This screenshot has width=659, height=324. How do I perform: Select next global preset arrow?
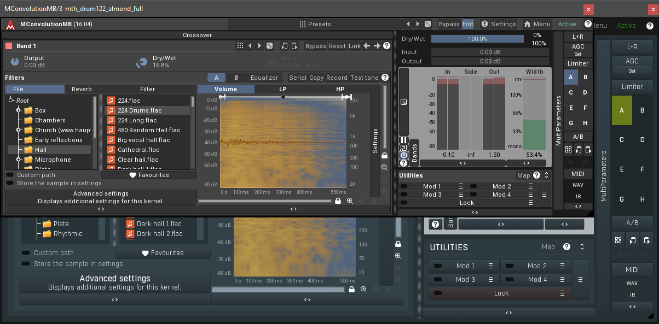coord(418,24)
